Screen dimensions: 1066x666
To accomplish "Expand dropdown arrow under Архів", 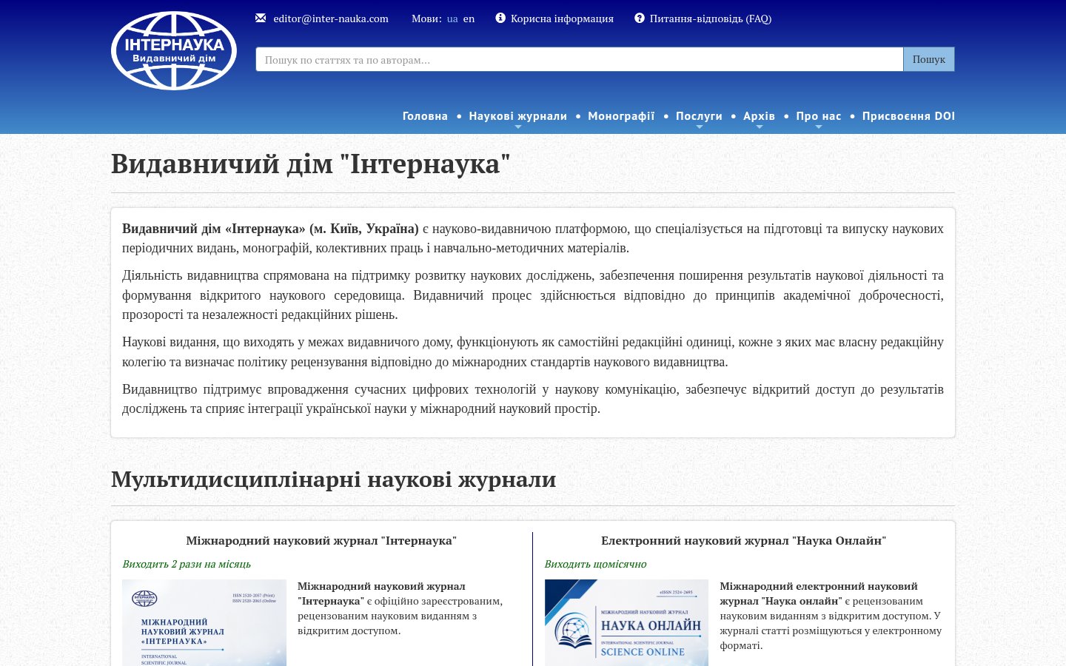I will (x=760, y=127).
